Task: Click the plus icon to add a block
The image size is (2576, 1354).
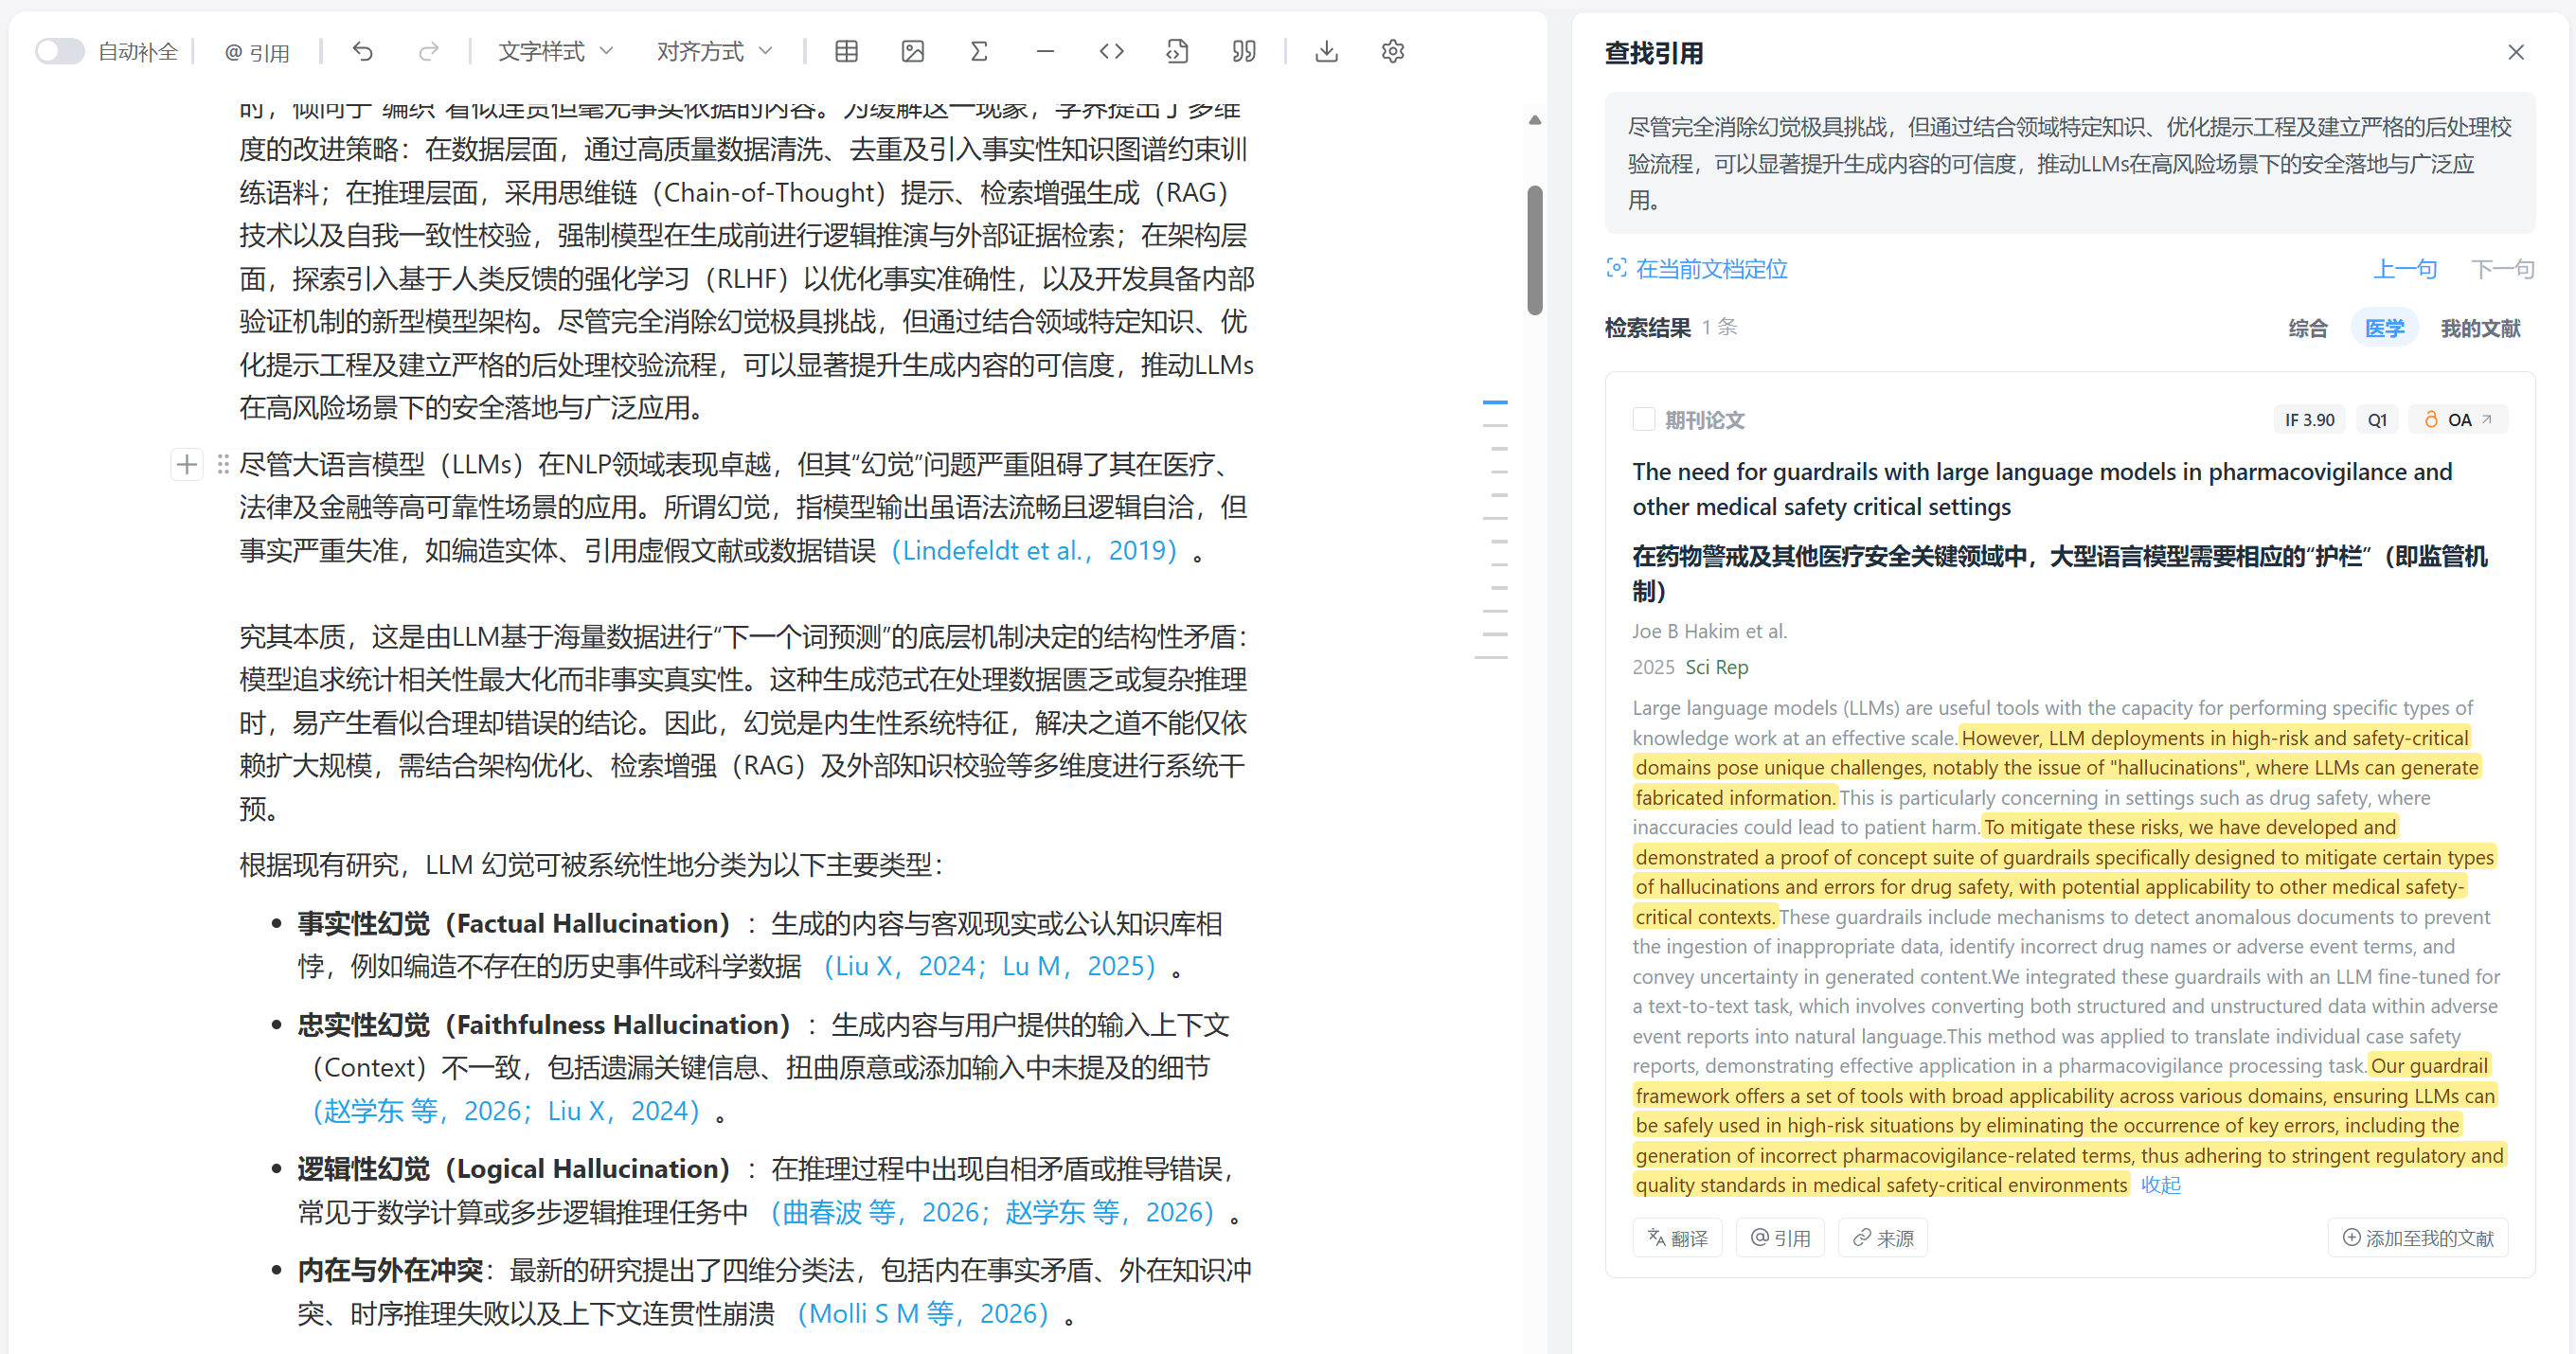Action: 187,464
